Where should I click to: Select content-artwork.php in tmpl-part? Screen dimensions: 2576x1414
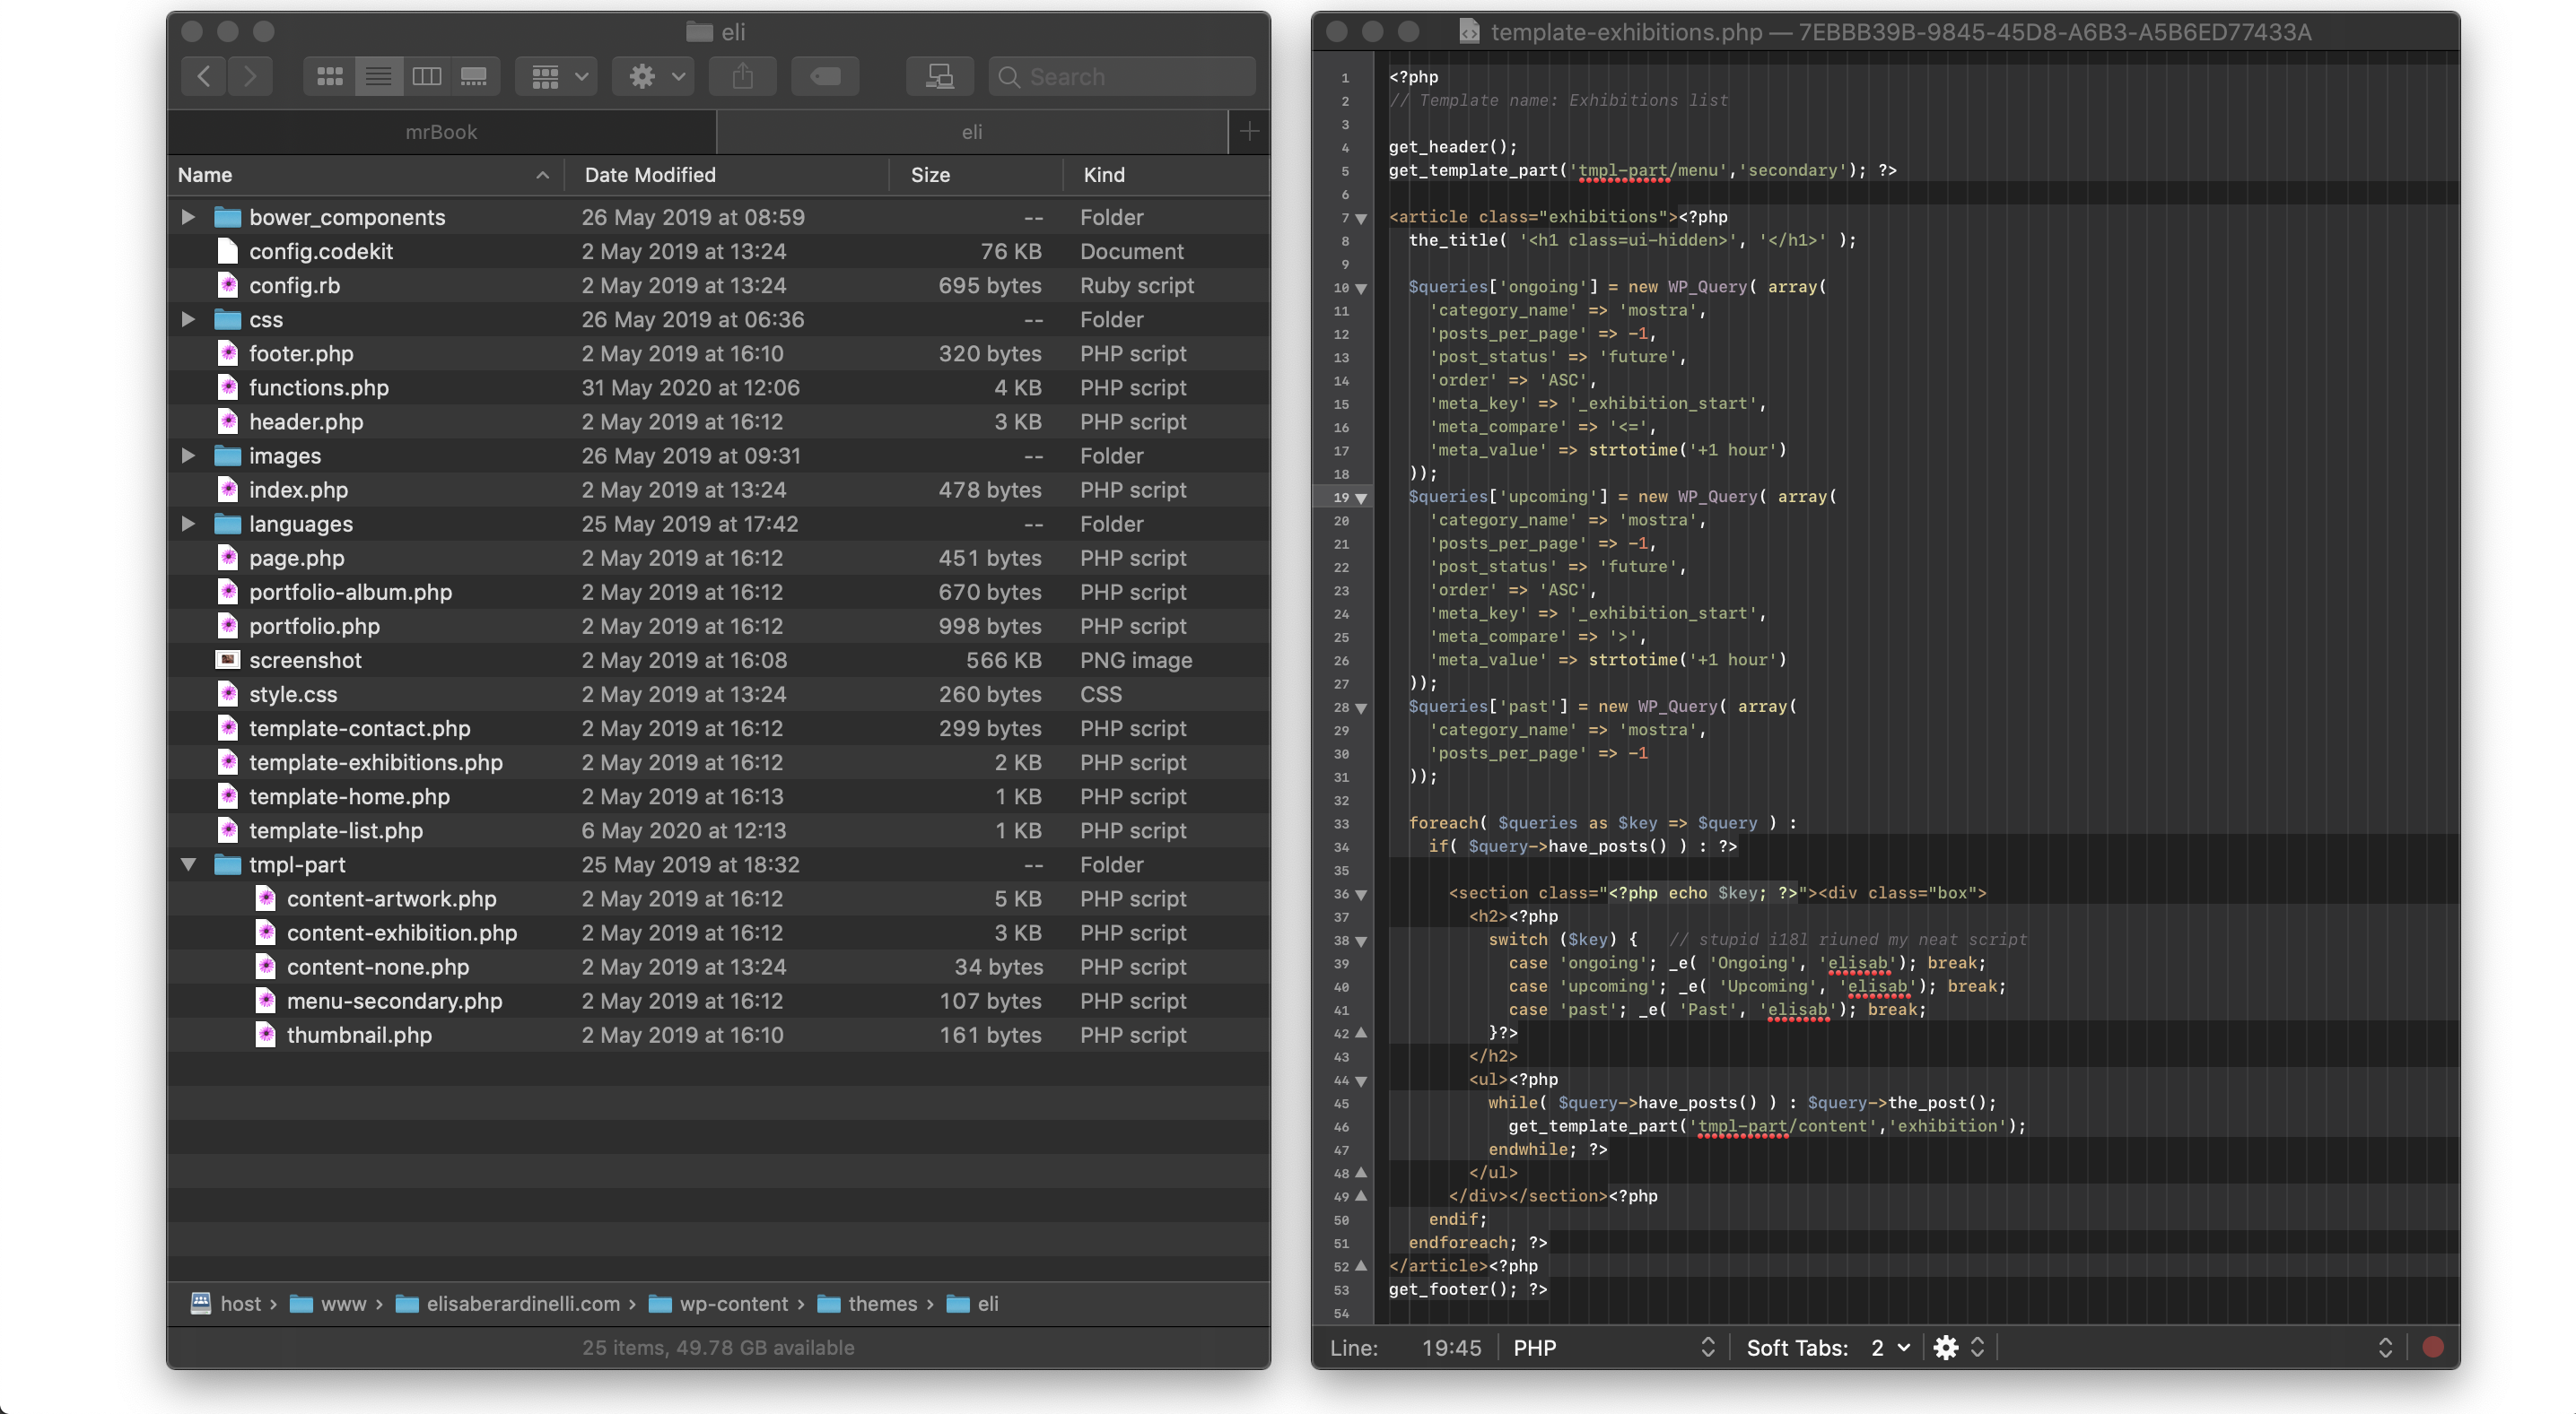pyautogui.click(x=718, y=898)
